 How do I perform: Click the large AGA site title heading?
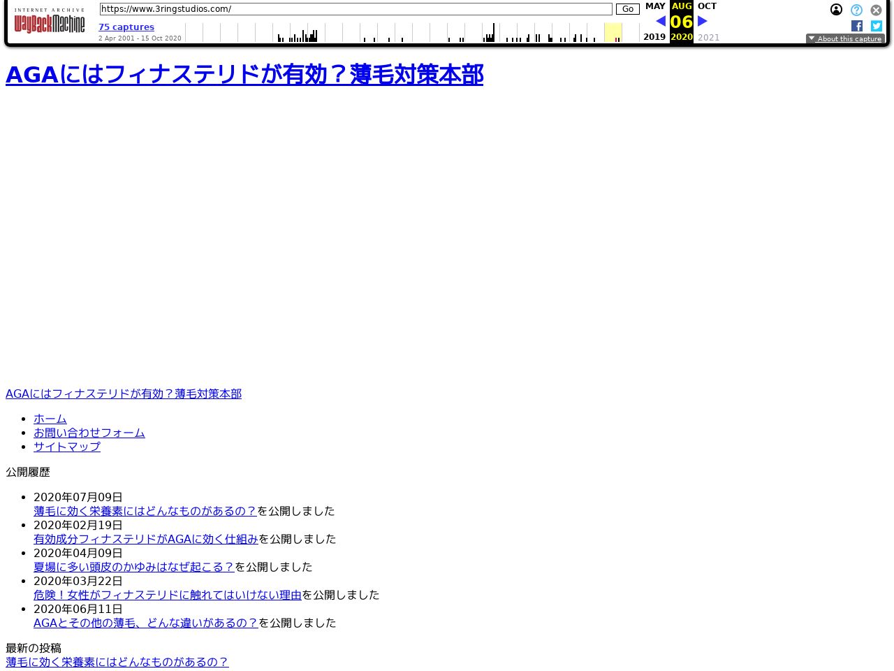(244, 75)
